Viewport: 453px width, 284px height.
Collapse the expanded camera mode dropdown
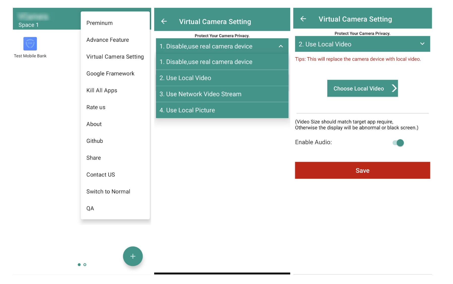pos(280,46)
